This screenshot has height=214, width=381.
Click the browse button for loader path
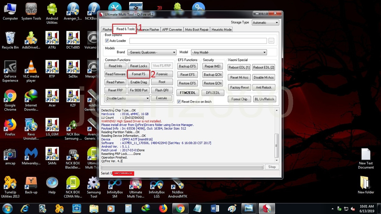(x=271, y=41)
